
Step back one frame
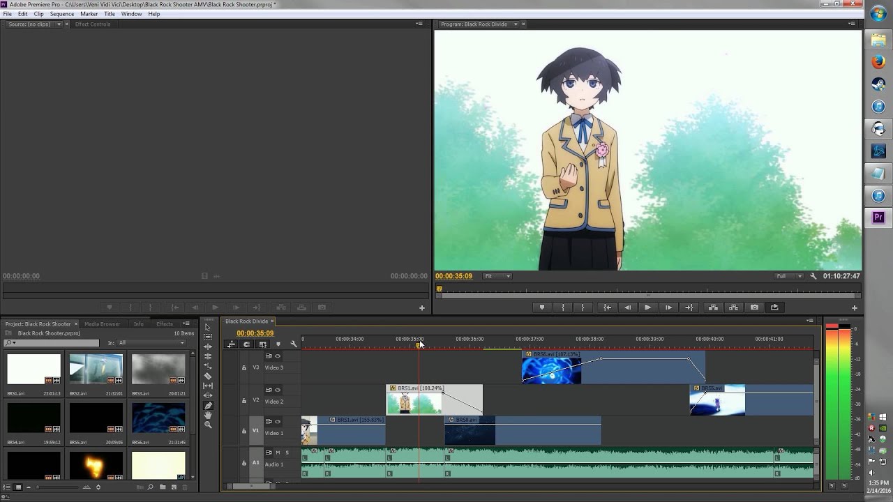point(628,307)
